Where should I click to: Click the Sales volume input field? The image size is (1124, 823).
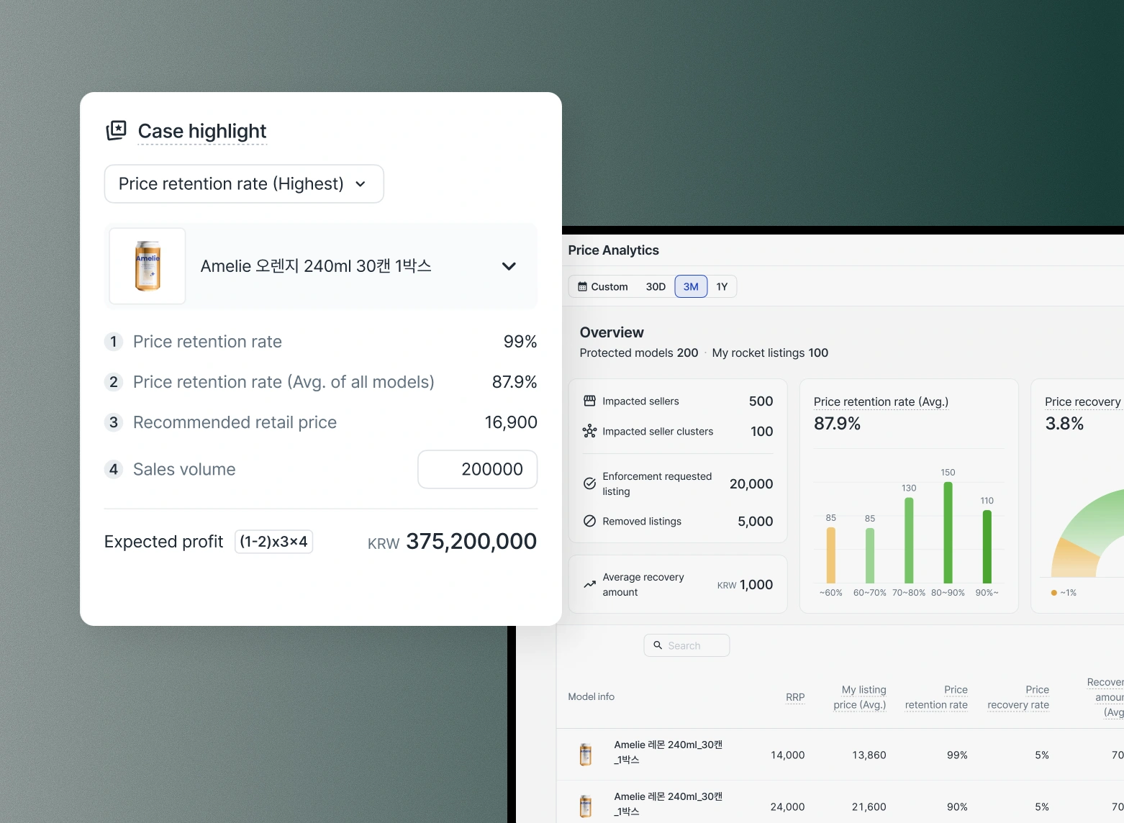point(477,469)
